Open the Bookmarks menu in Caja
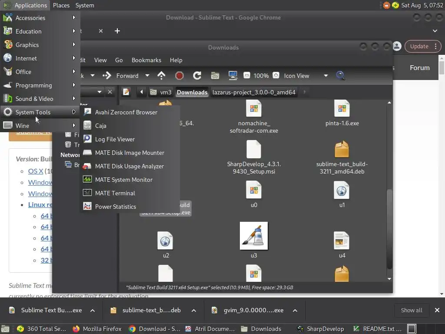Image resolution: width=445 pixels, height=334 pixels. [x=146, y=60]
